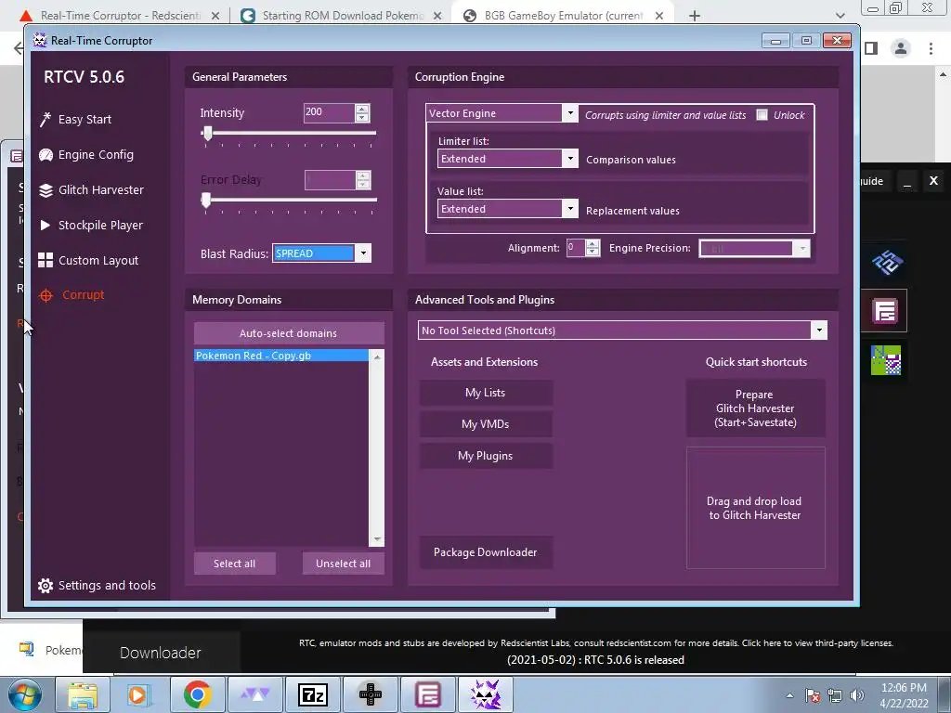The image size is (951, 713).
Task: Click the Intensity value field
Action: (329, 112)
